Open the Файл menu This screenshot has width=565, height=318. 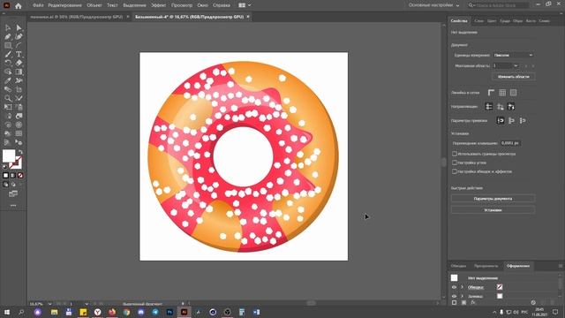click(38, 5)
